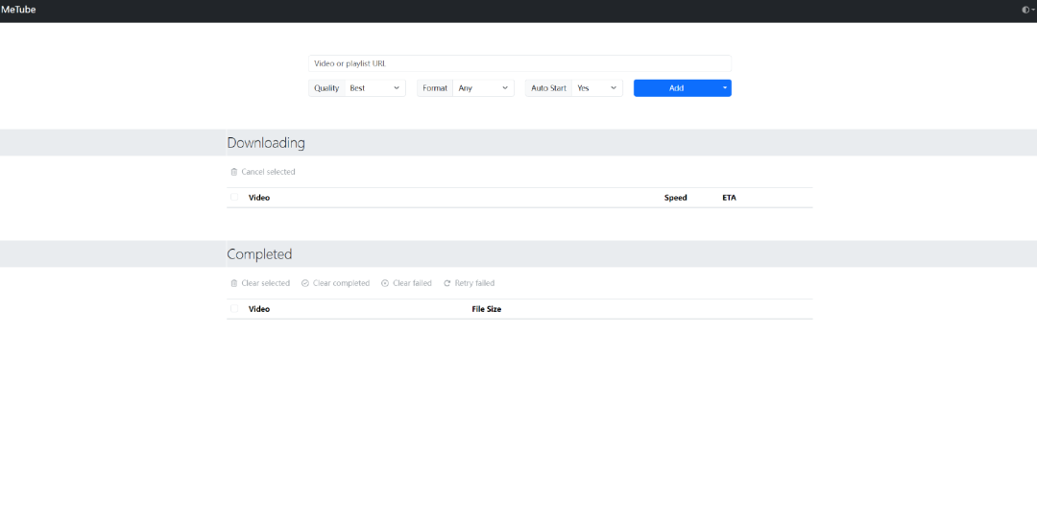This screenshot has width=1037, height=528.
Task: Click the trash icon beside Cancel selected
Action: 234,172
